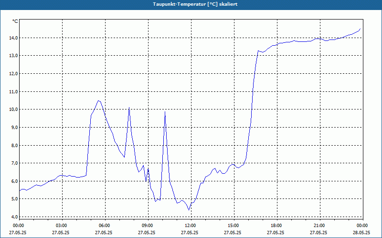The height and width of the screenshot is (238, 382).
Task: Click the 13,0 y-axis label
Action: tap(13, 56)
